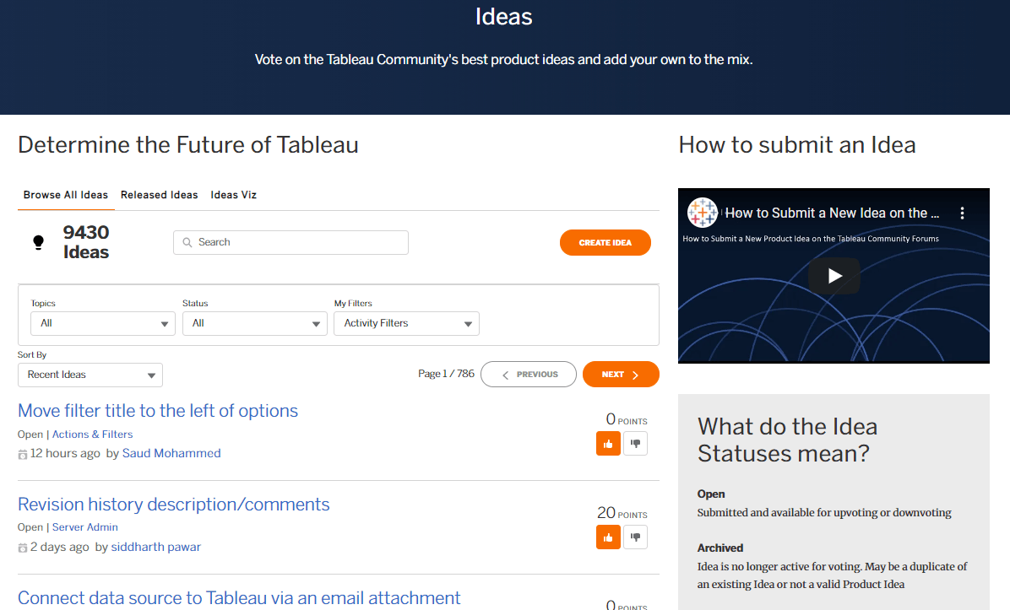This screenshot has width=1010, height=610.
Task: Open the idea by Saud Mohammed
Action: [157, 410]
